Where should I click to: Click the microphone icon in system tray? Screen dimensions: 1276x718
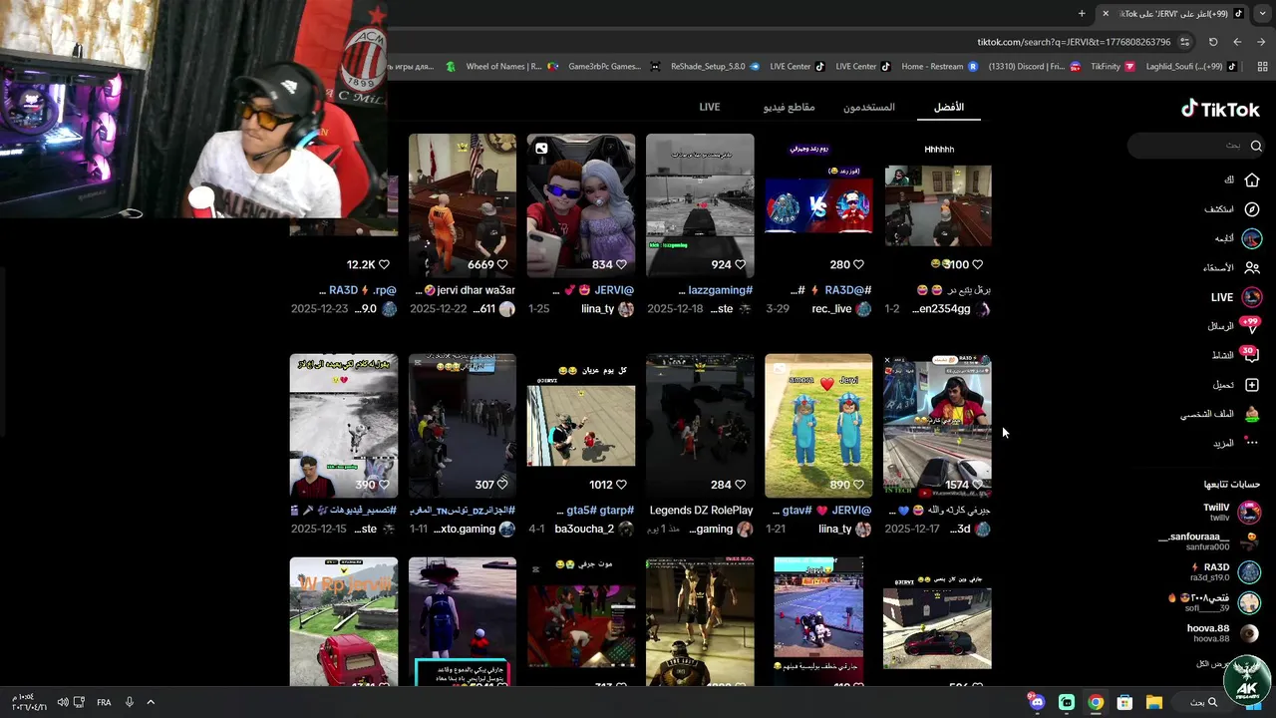tap(129, 702)
